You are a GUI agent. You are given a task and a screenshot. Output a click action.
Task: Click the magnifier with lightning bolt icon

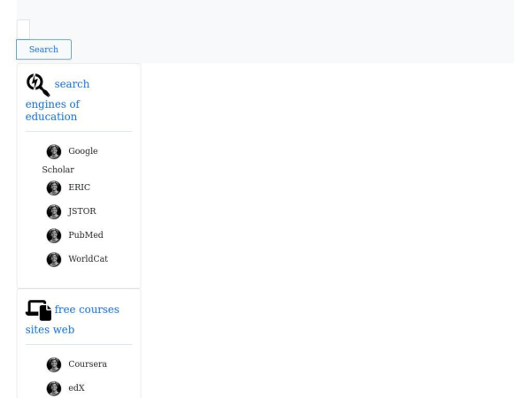38,85
